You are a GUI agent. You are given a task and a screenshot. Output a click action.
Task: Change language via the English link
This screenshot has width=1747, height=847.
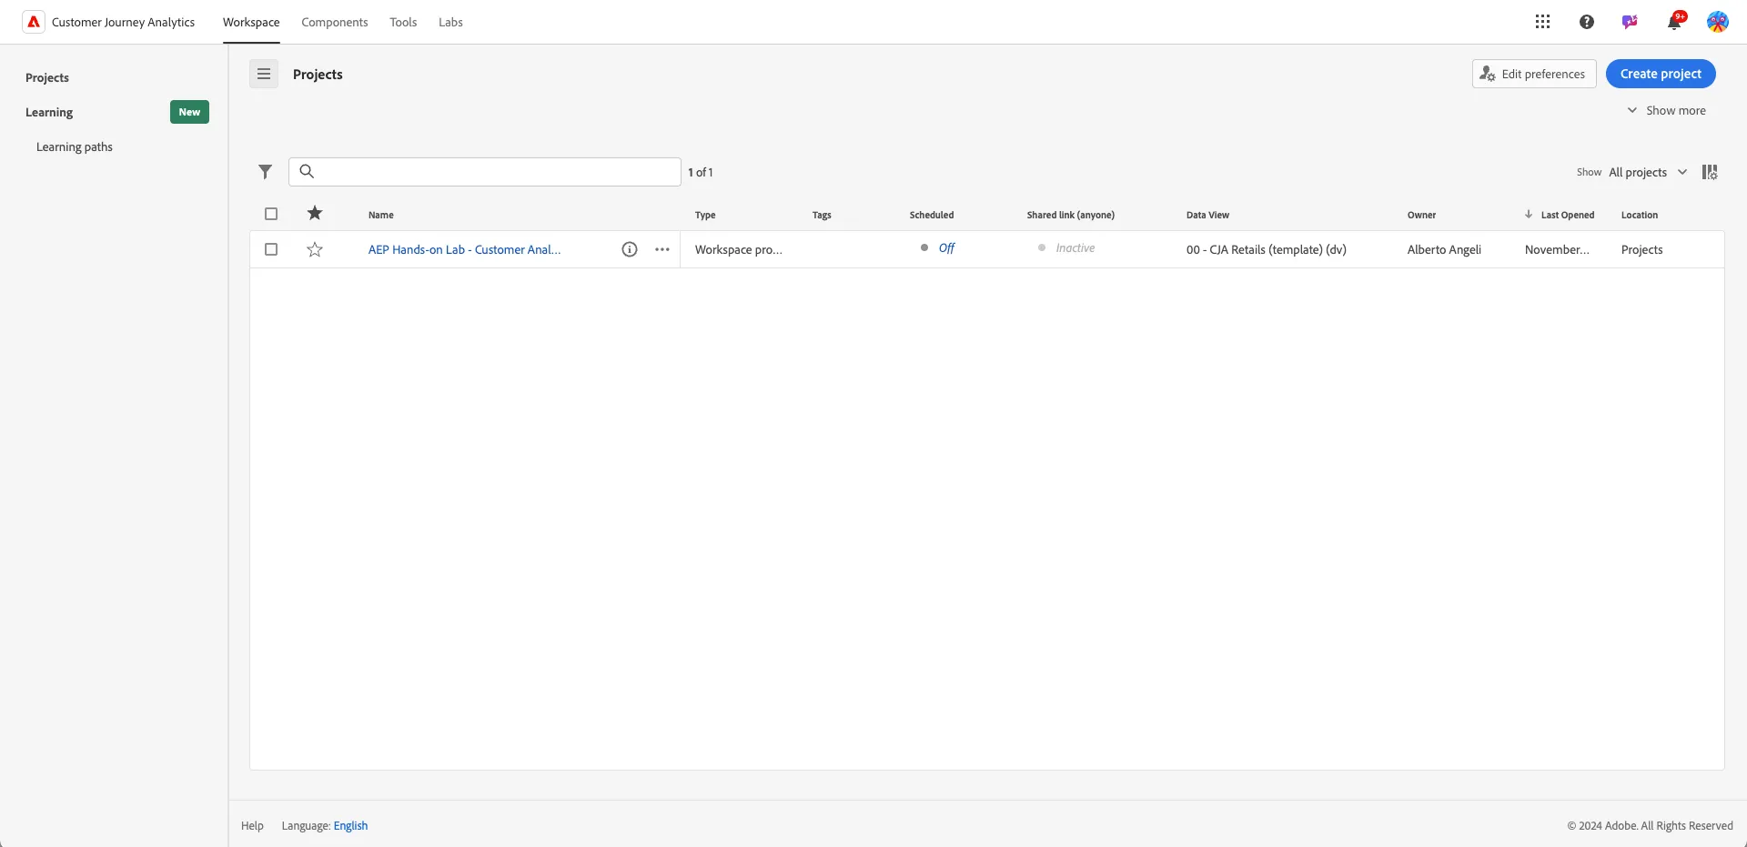(350, 826)
